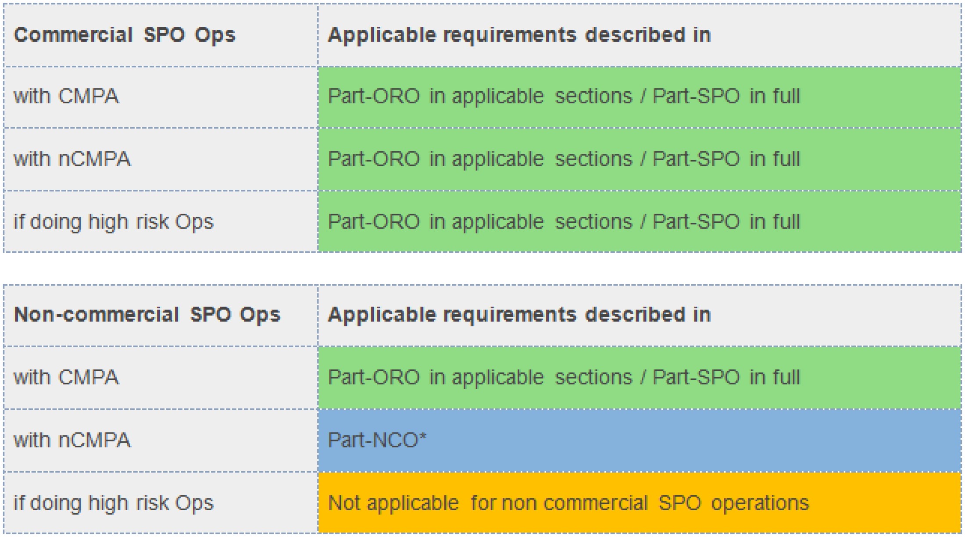Click 'with CMPA' row label in commercial table
Viewport: 965px width, 537px height.
click(161, 97)
